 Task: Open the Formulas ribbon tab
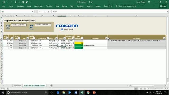coord(49,6)
